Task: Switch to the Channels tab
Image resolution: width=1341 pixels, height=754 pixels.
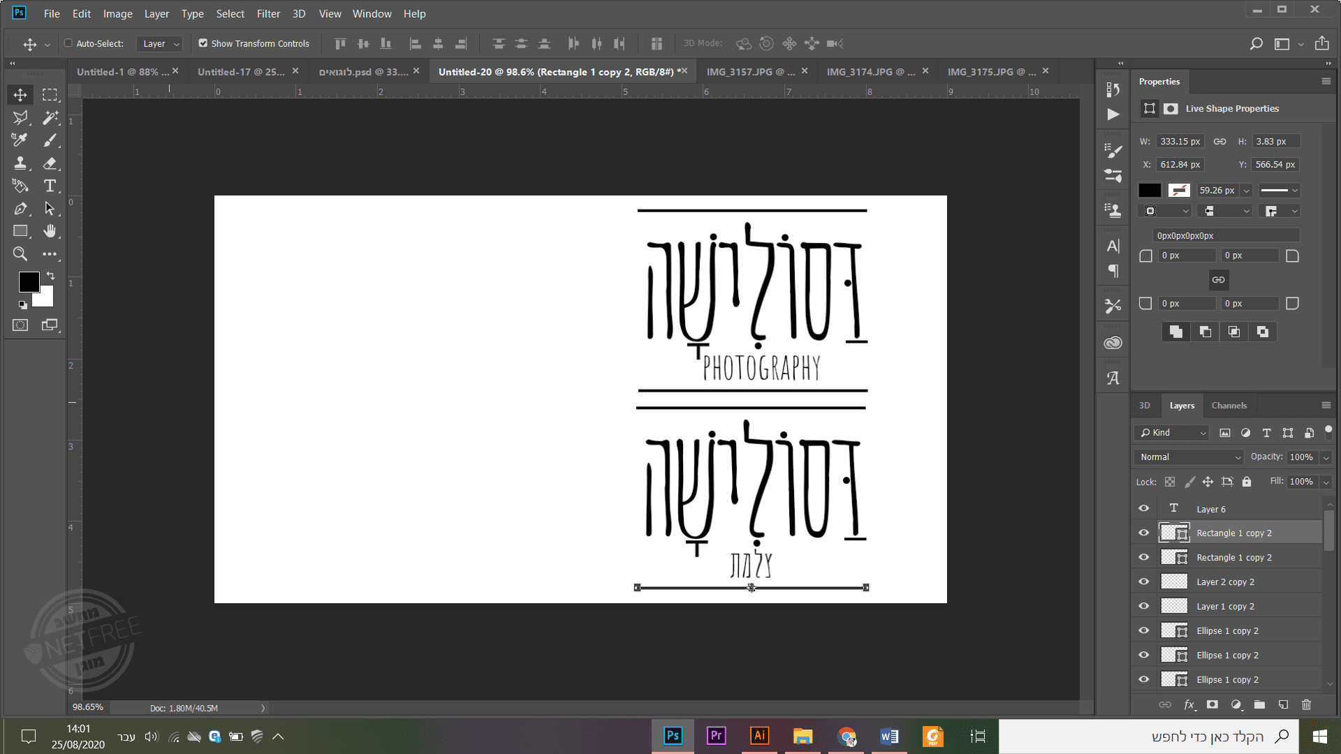Action: coord(1229,406)
